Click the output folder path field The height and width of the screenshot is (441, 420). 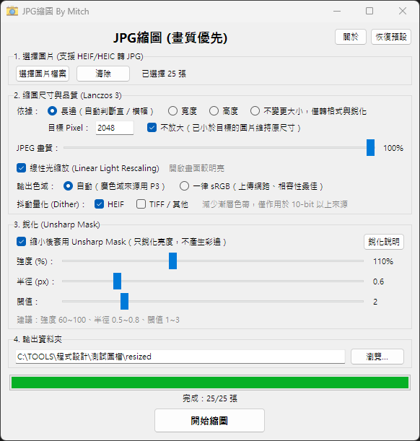pos(180,357)
